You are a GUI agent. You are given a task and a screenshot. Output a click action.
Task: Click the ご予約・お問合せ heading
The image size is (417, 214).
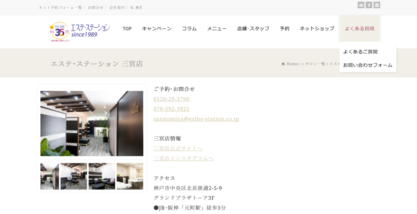(174, 89)
